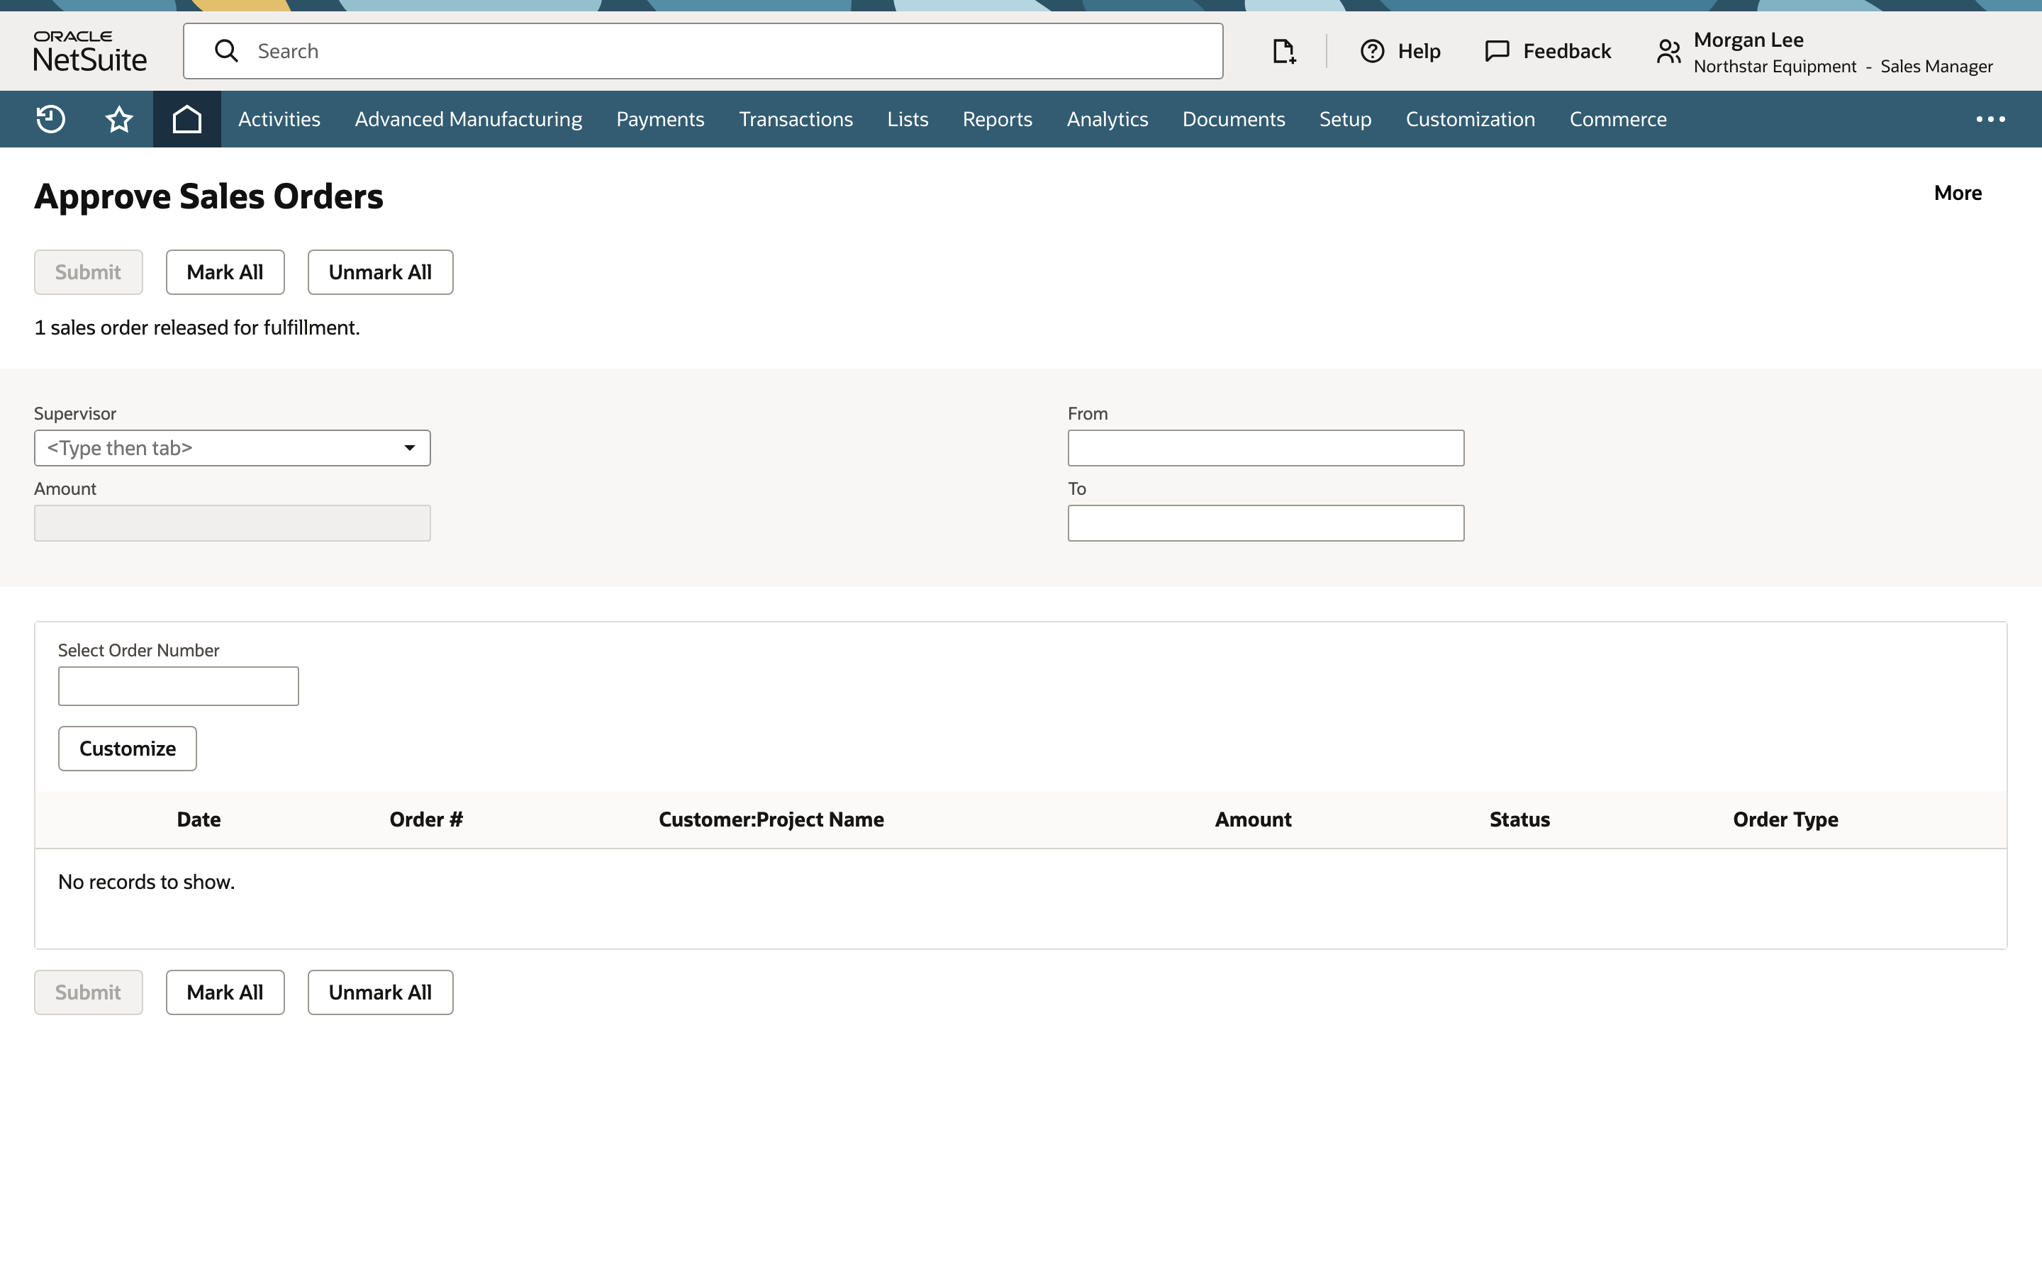
Task: Click the Create New document icon
Action: pyautogui.click(x=1283, y=52)
